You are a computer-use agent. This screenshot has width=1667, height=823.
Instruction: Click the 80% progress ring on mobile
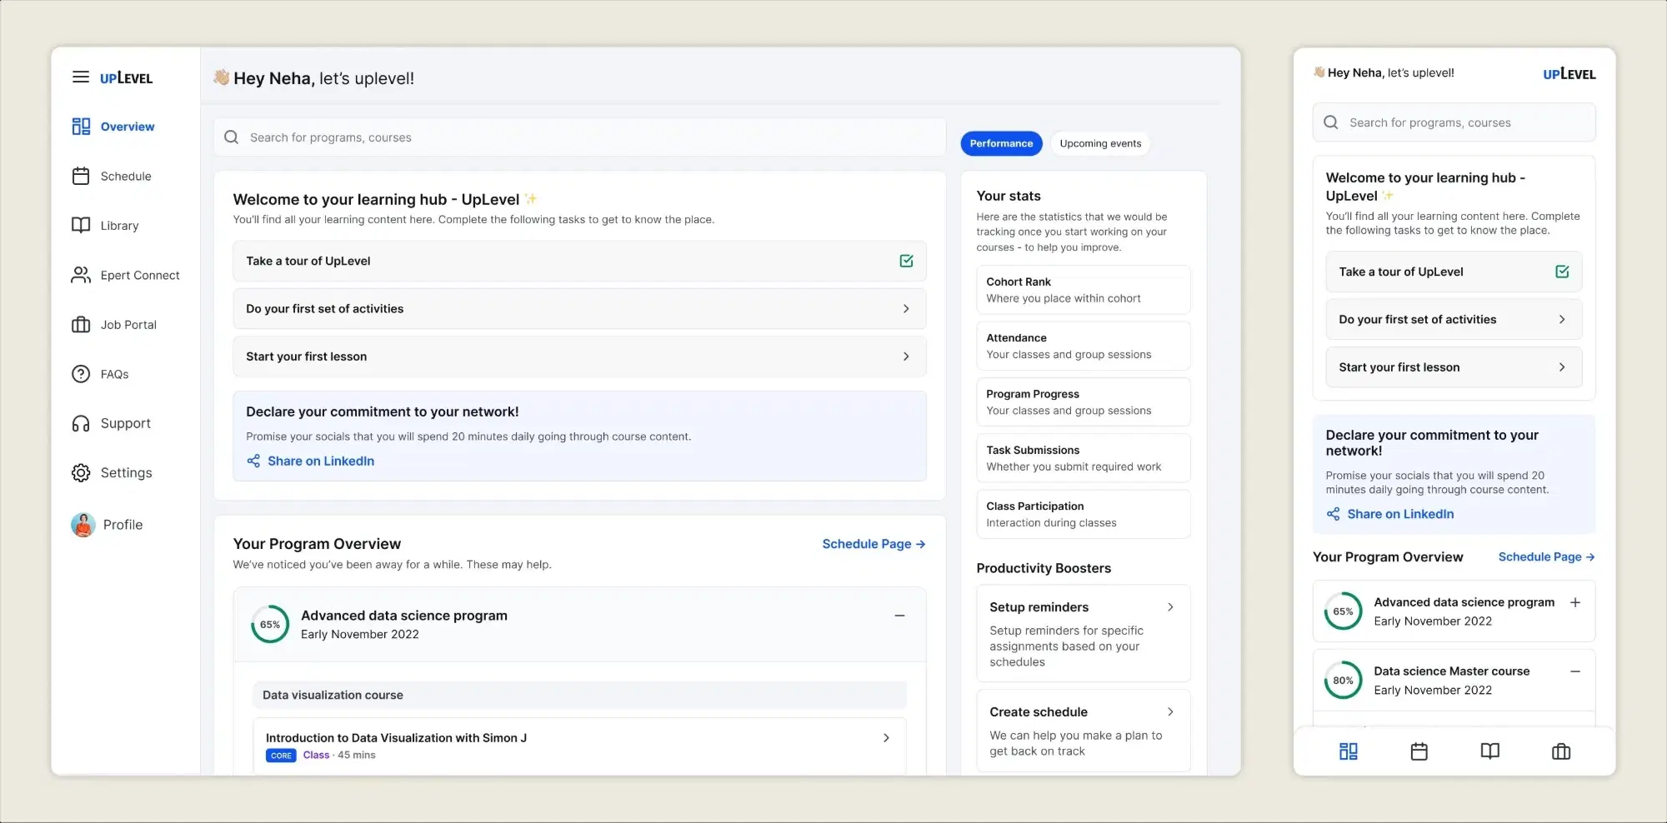tap(1344, 681)
